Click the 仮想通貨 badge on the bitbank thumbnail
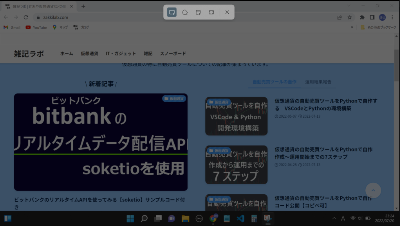Screen dimensions: 401x226 point(174,99)
